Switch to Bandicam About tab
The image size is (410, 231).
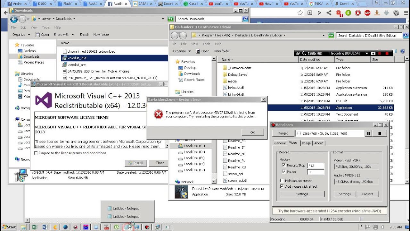coord(319,143)
